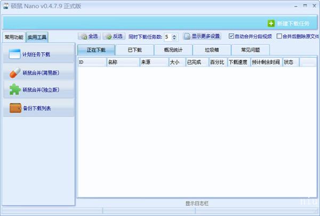
Task: Click the calendar icon for 计划任务下载
Action: pos(15,54)
